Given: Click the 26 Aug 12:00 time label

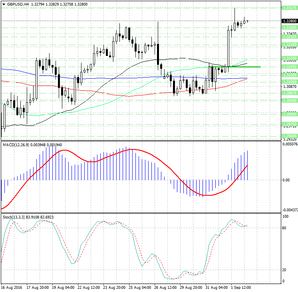Looking at the screenshot, I should [x=165, y=287].
